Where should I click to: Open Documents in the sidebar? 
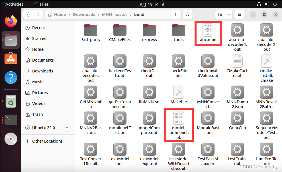point(48,60)
